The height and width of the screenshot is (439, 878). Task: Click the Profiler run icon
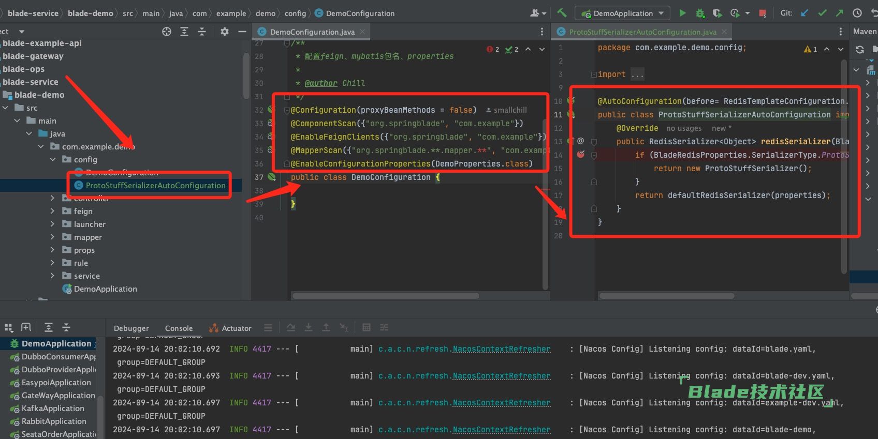(735, 13)
